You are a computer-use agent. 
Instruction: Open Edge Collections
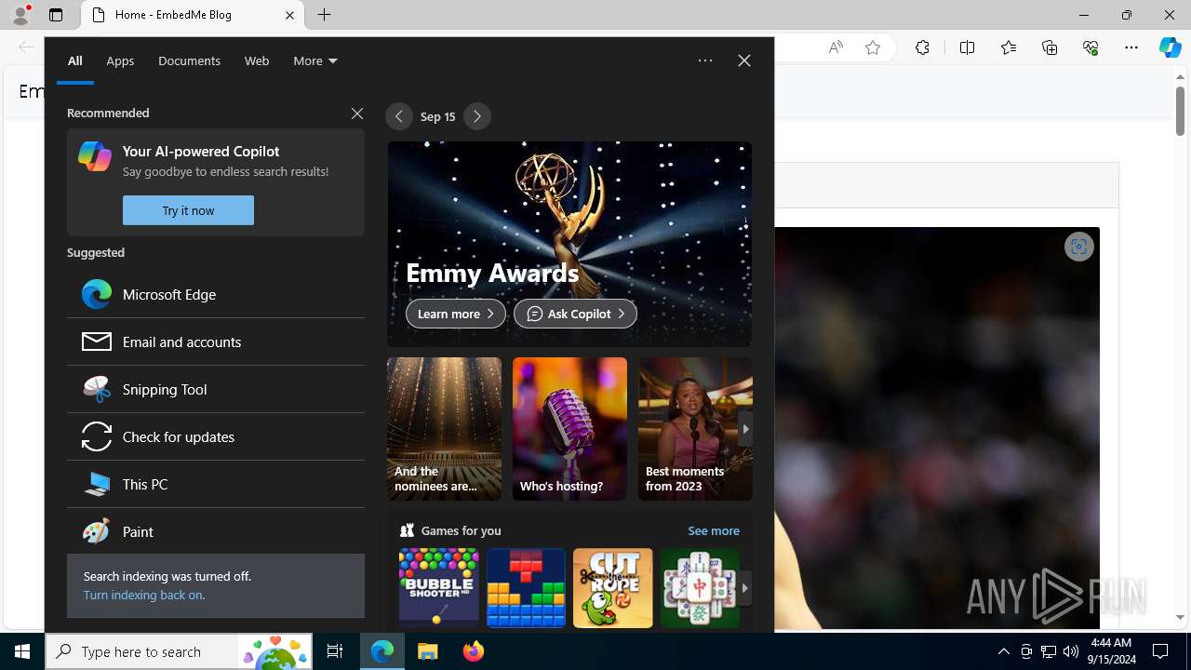coord(1050,47)
